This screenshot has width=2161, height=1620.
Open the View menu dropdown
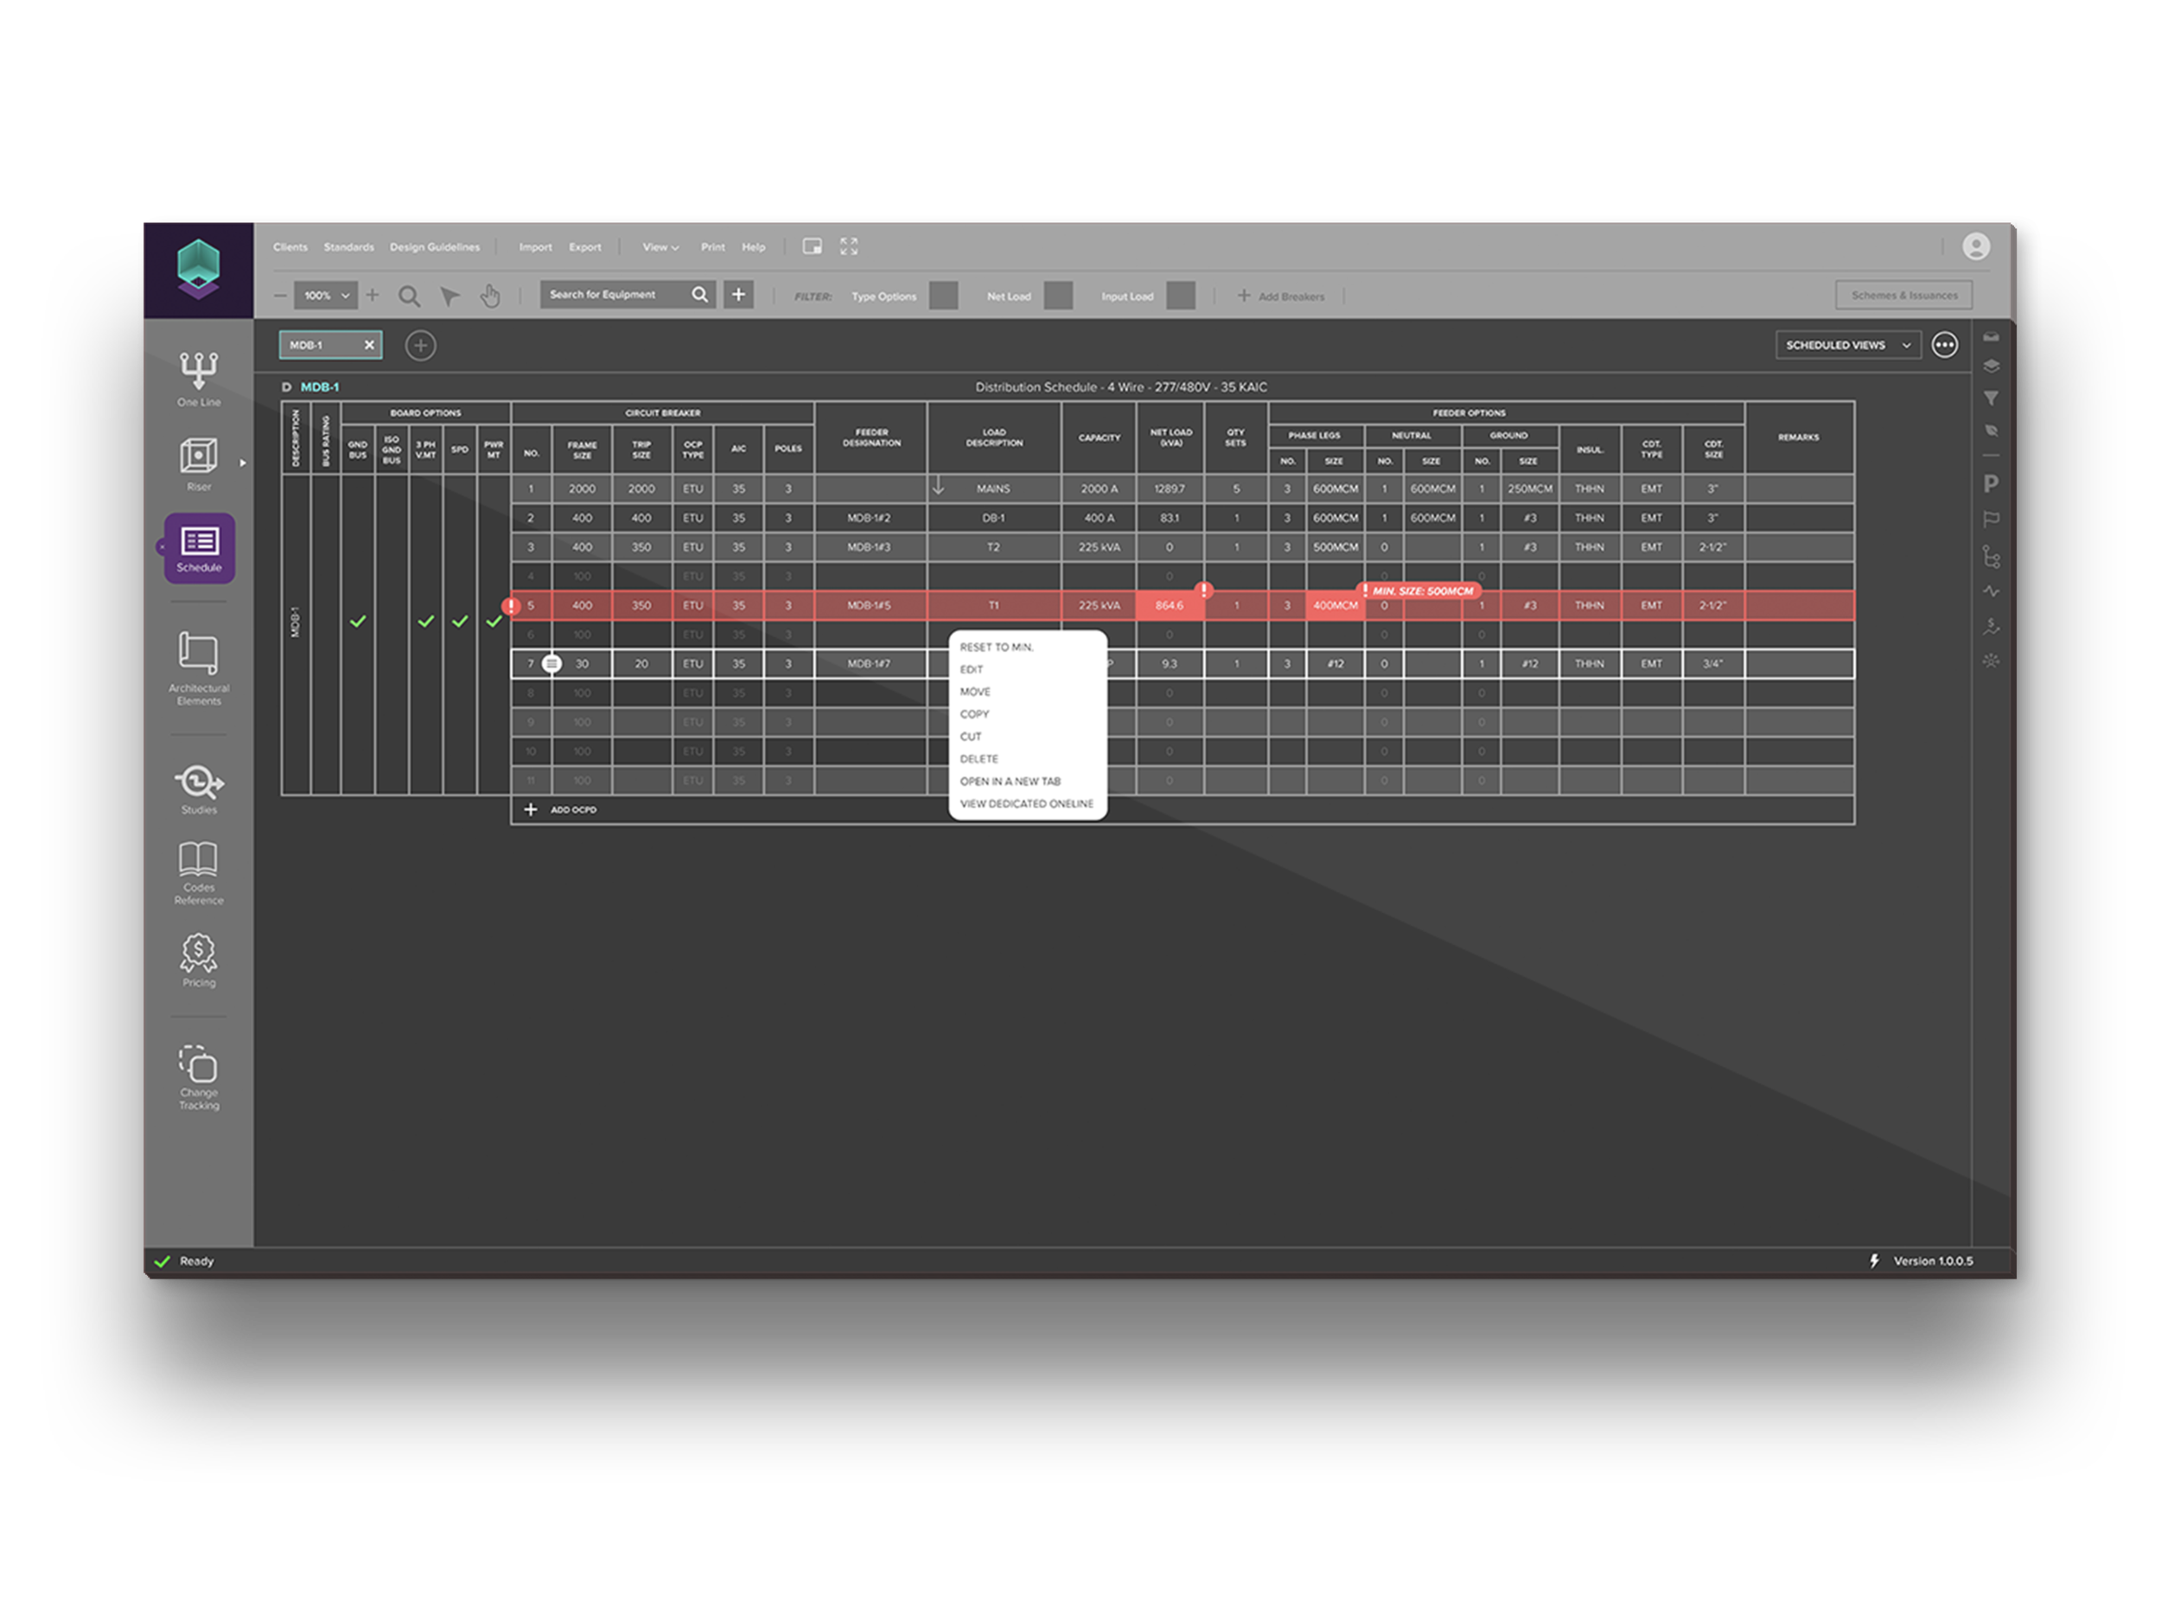[x=660, y=247]
